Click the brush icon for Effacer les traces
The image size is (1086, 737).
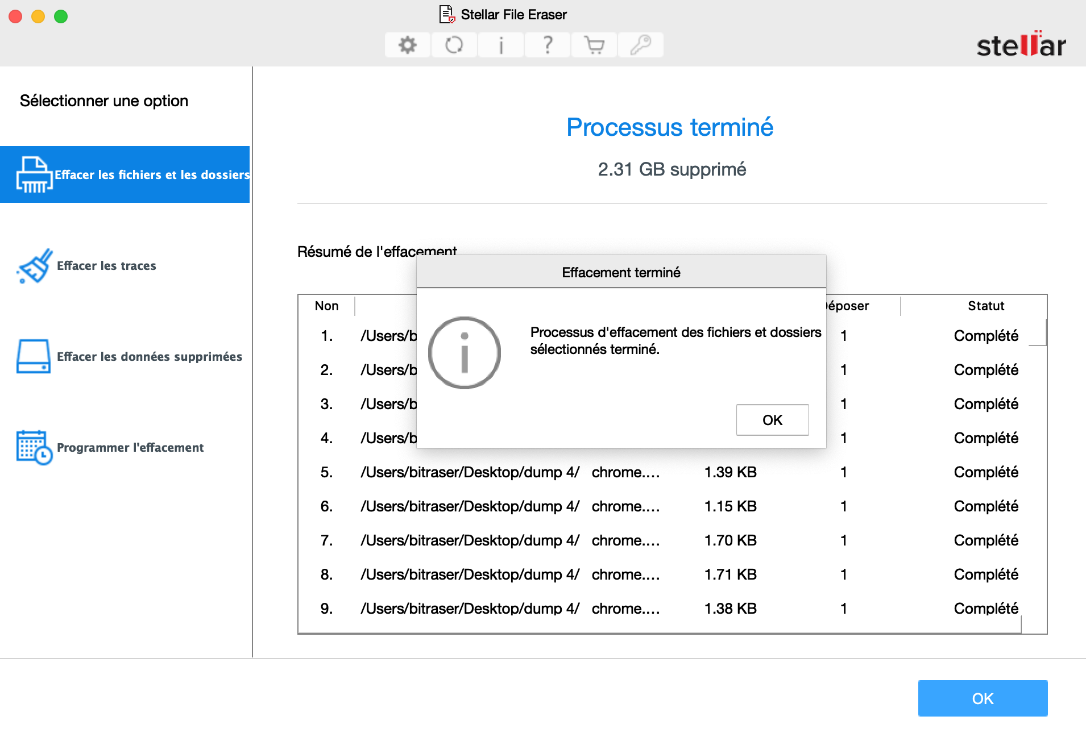tap(35, 265)
